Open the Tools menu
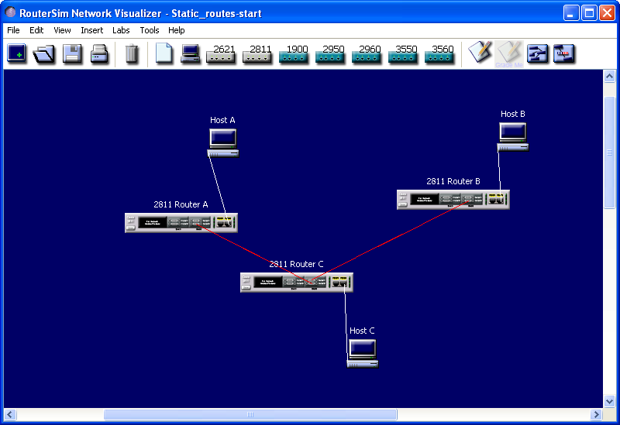 [150, 30]
